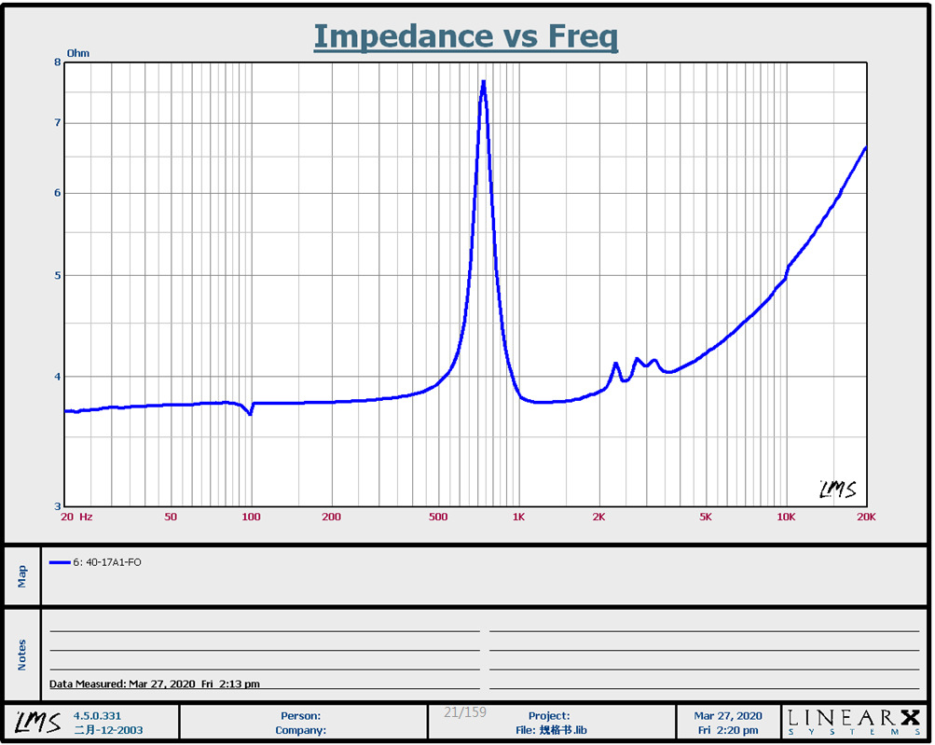Click the Person: field label
The width and height of the screenshot is (935, 745).
(300, 716)
